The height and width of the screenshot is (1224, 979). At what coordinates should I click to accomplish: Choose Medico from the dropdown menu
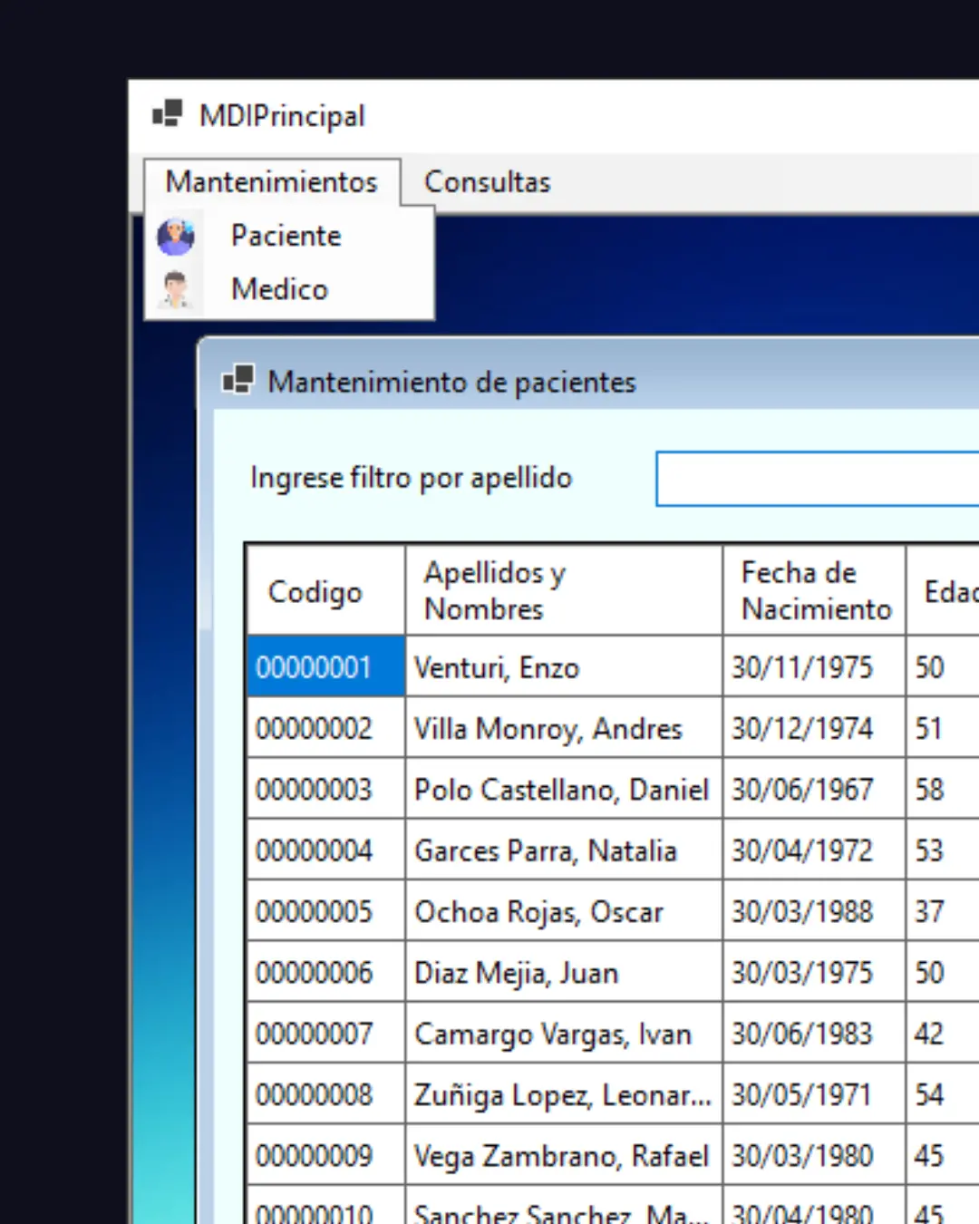tap(279, 290)
